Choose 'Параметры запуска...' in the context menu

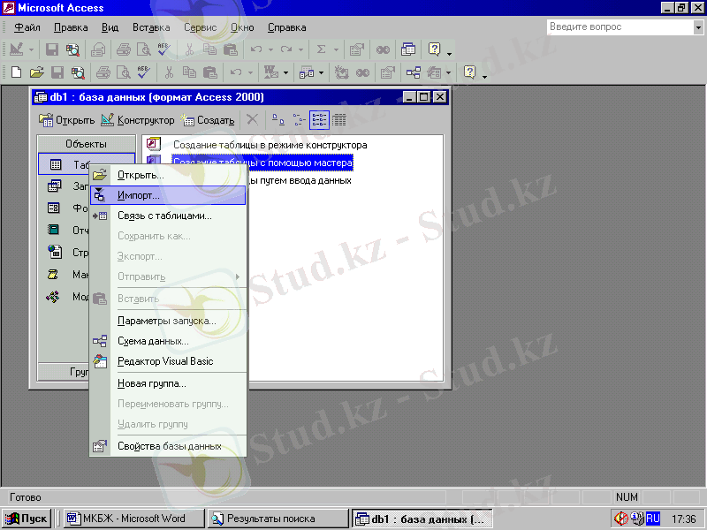point(168,321)
